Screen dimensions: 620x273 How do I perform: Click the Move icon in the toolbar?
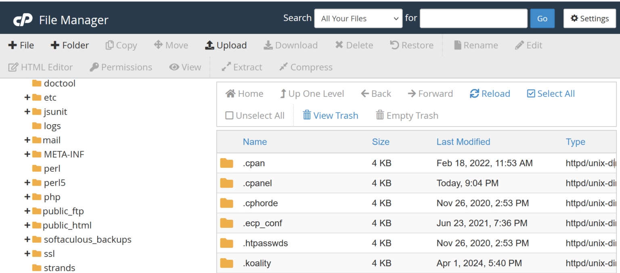(x=171, y=45)
